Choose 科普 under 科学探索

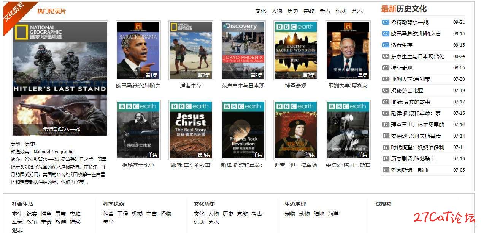pyautogui.click(x=108, y=214)
